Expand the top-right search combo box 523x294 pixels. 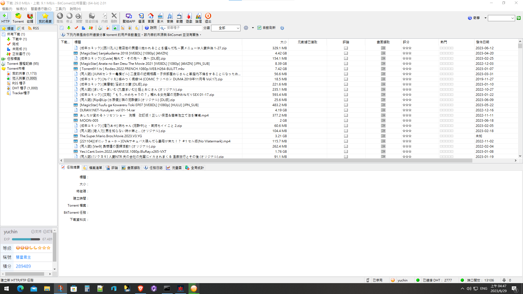[512, 18]
